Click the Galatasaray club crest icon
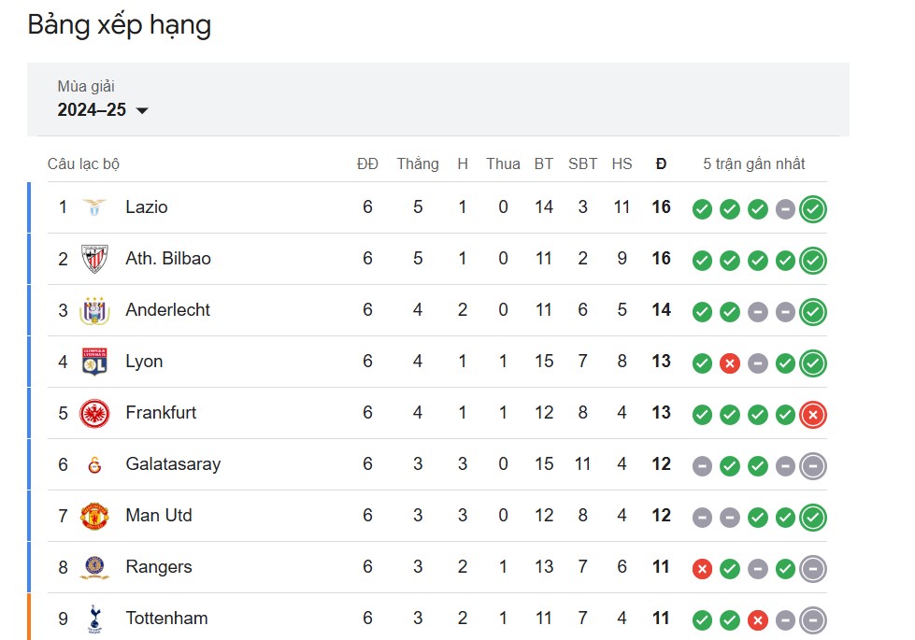915x640 pixels. [94, 464]
